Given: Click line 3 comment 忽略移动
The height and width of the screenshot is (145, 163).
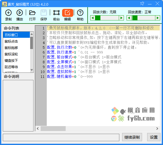Looking at the screenshot, I should tap(103, 38).
